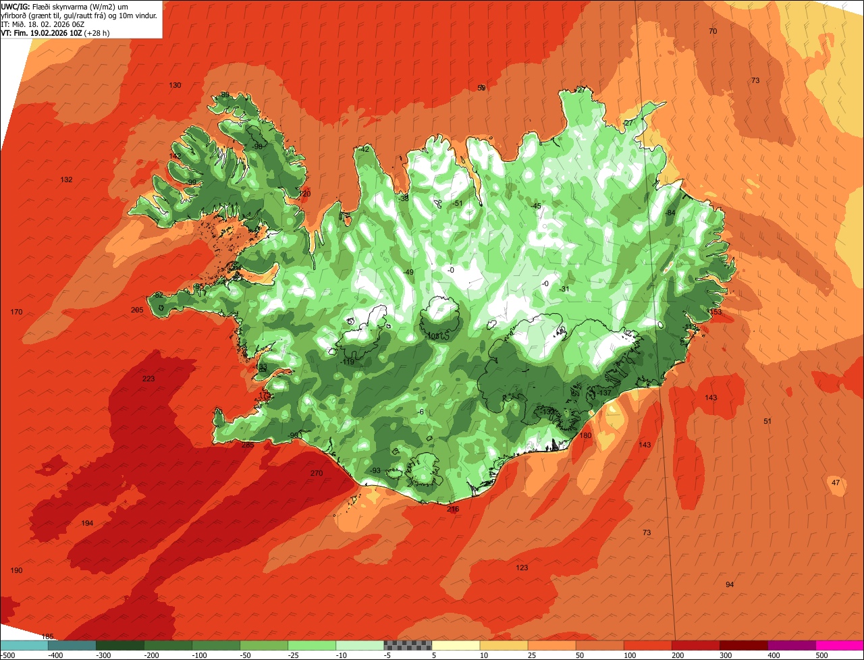Screen dimensions: 864x660
Task: Click the '120' value east of the Westfjords
Action: [305, 194]
